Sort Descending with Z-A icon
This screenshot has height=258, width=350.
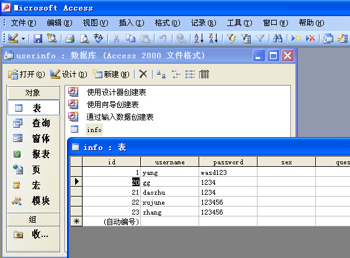[x=213, y=38]
